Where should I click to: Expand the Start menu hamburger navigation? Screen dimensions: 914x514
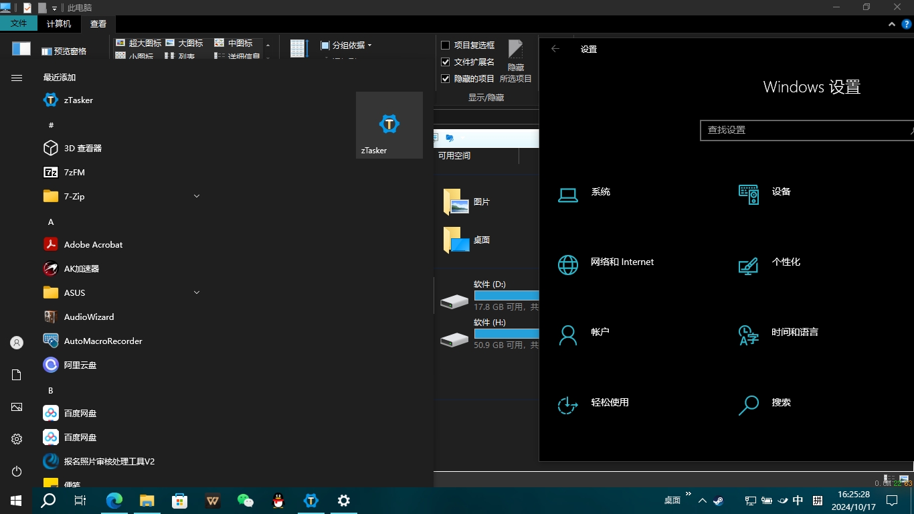tap(17, 78)
